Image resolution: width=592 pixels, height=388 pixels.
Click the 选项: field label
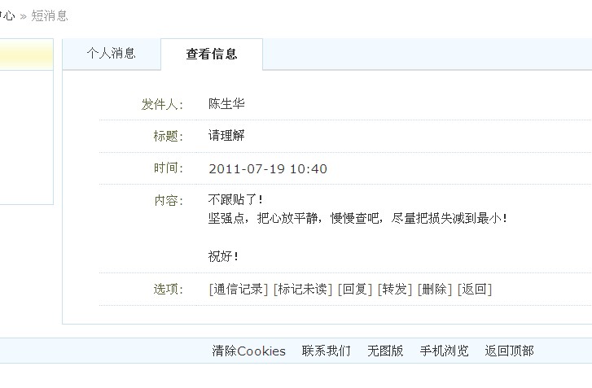pos(169,290)
